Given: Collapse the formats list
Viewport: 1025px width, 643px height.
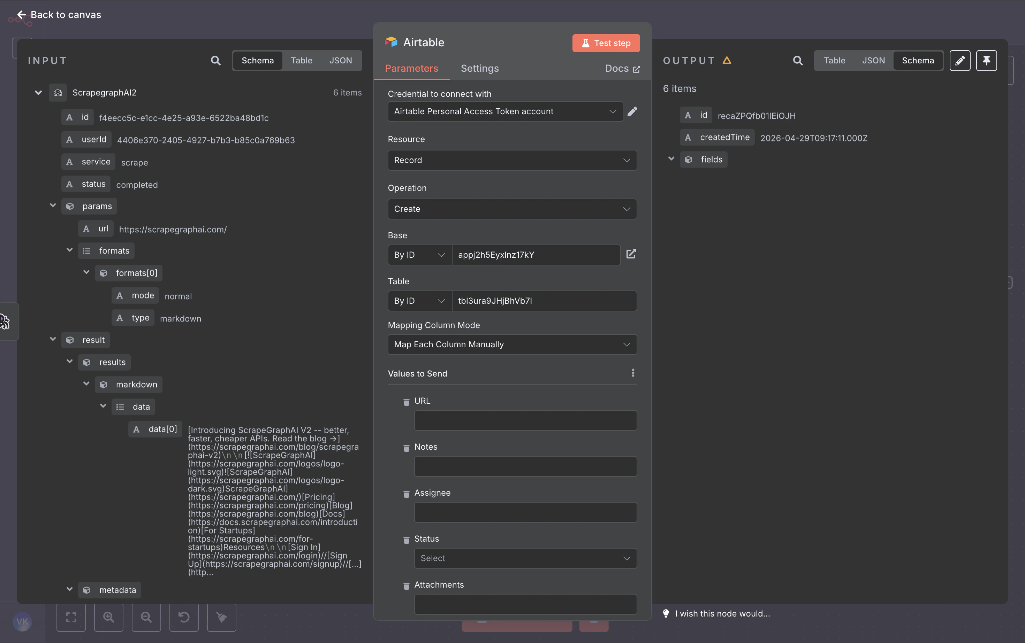Looking at the screenshot, I should click(x=69, y=250).
